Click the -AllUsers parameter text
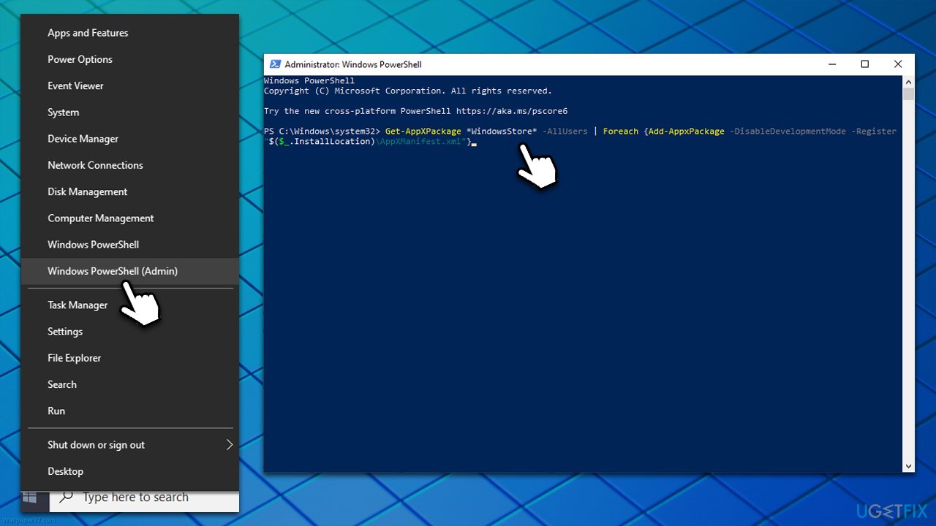The image size is (936, 526). coord(565,131)
